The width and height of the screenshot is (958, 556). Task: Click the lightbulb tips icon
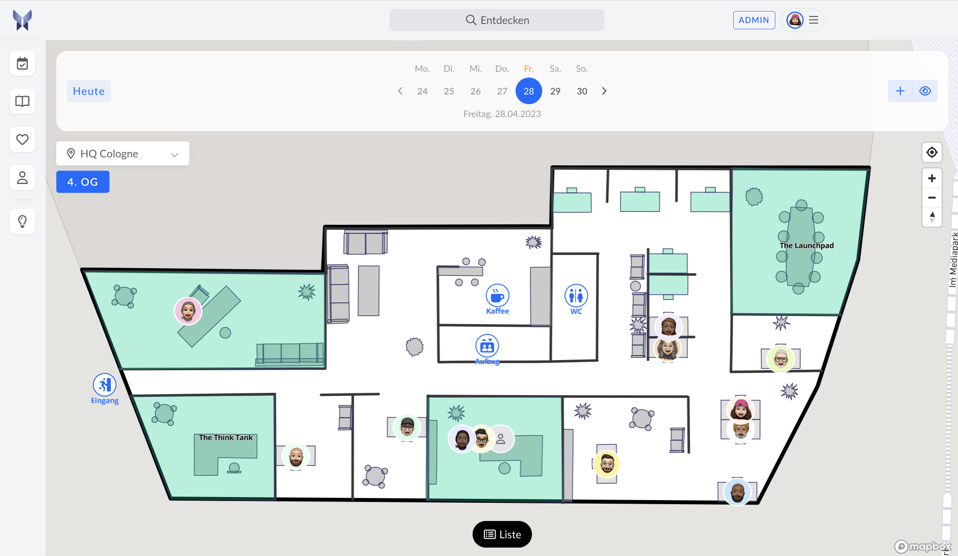(x=22, y=221)
